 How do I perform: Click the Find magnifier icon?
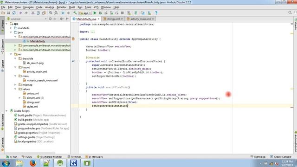point(51,13)
